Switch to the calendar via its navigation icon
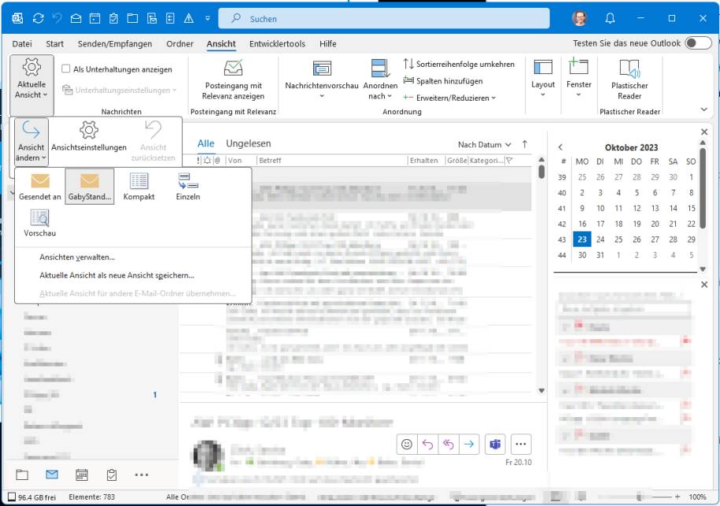The height and width of the screenshot is (506, 720). pos(81,475)
